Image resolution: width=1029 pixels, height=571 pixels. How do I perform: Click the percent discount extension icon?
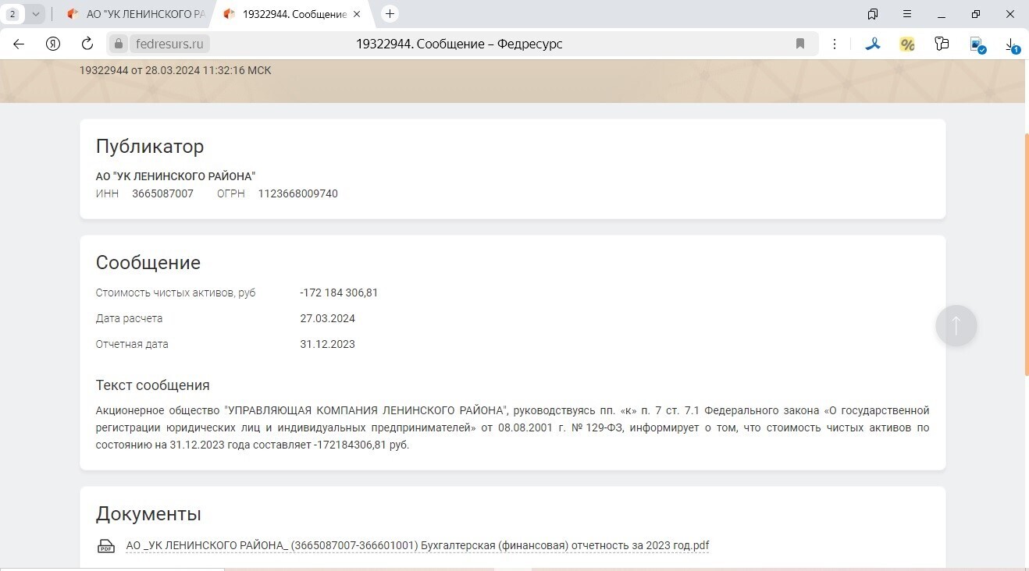[x=907, y=44]
